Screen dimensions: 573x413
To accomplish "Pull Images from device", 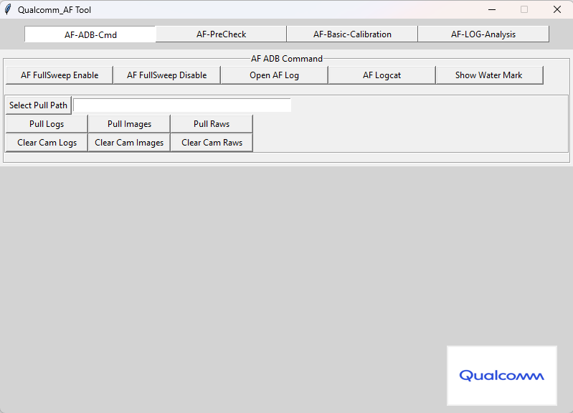I will [129, 124].
